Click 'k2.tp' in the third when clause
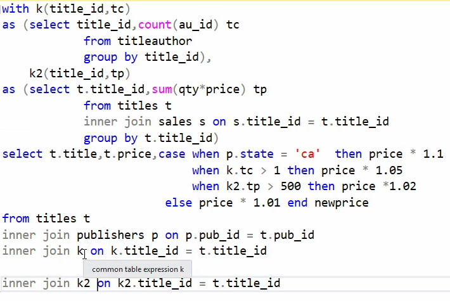450x301 pixels. (x=243, y=186)
